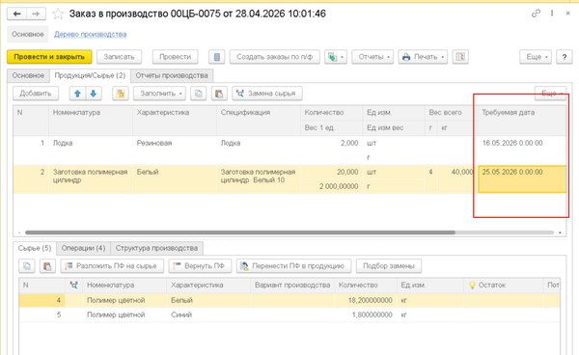
Task: Copy rows icon in the products toolbar
Action: (x=198, y=94)
